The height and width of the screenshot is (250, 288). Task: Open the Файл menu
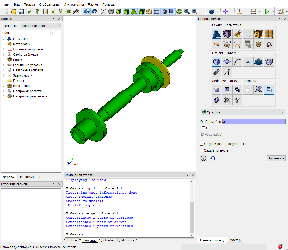[x=6, y=5]
